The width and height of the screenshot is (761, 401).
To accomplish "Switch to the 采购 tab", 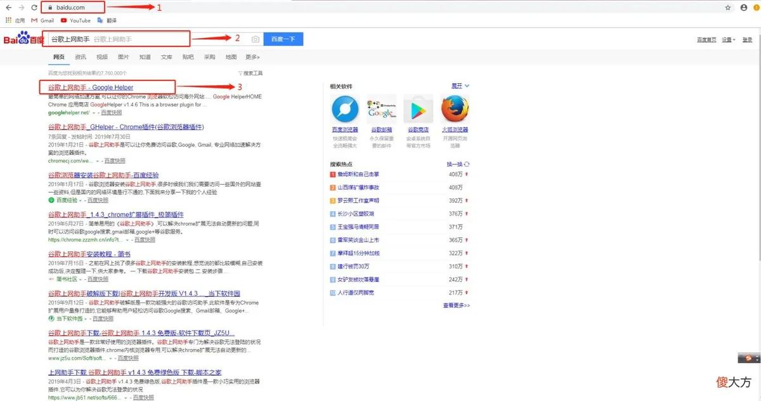I will [x=210, y=57].
